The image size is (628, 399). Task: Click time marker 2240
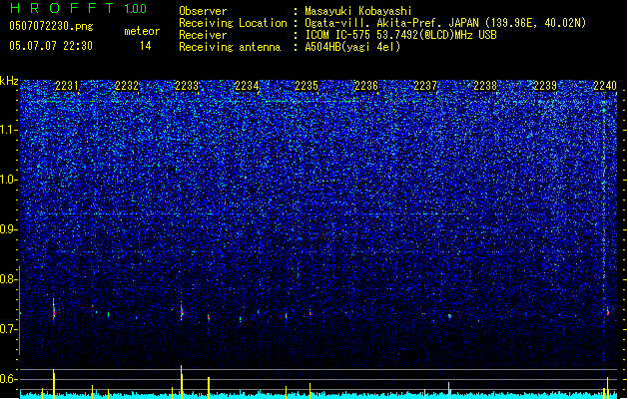pos(605,86)
